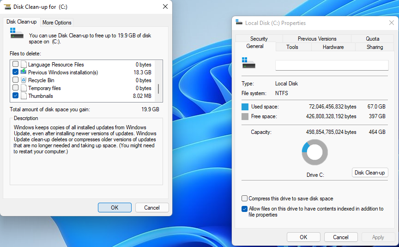Viewport: 399px width, 247px height.
Task: Select the 'Language Resource Files' entry text
Action: 56,65
